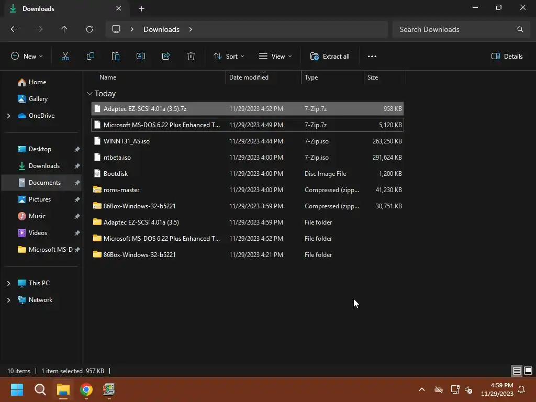This screenshot has height=402, width=536.
Task: Go back with the left arrow
Action: [14, 29]
